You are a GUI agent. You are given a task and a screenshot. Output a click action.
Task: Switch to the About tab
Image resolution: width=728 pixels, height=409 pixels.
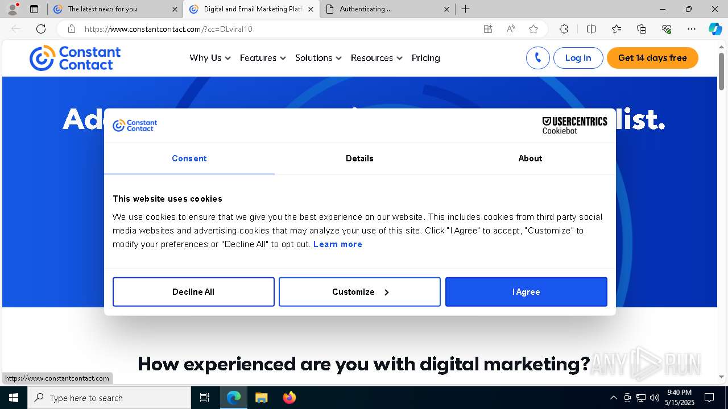tap(530, 158)
